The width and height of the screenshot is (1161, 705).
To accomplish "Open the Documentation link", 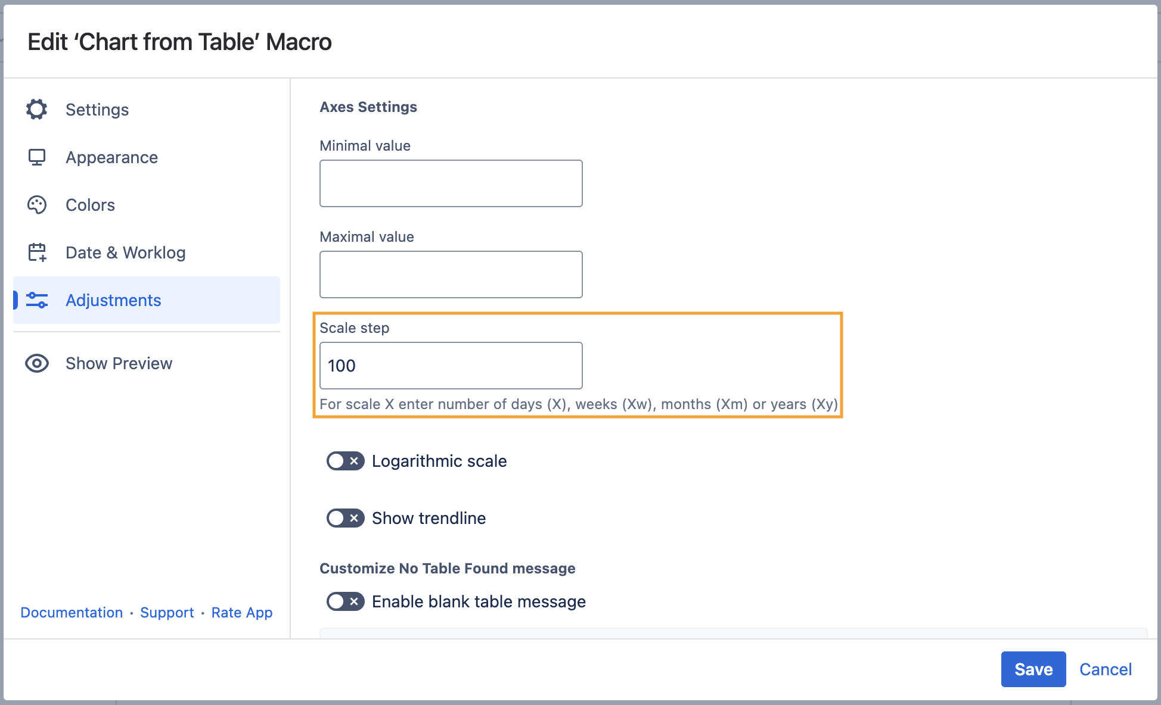I will (x=72, y=613).
